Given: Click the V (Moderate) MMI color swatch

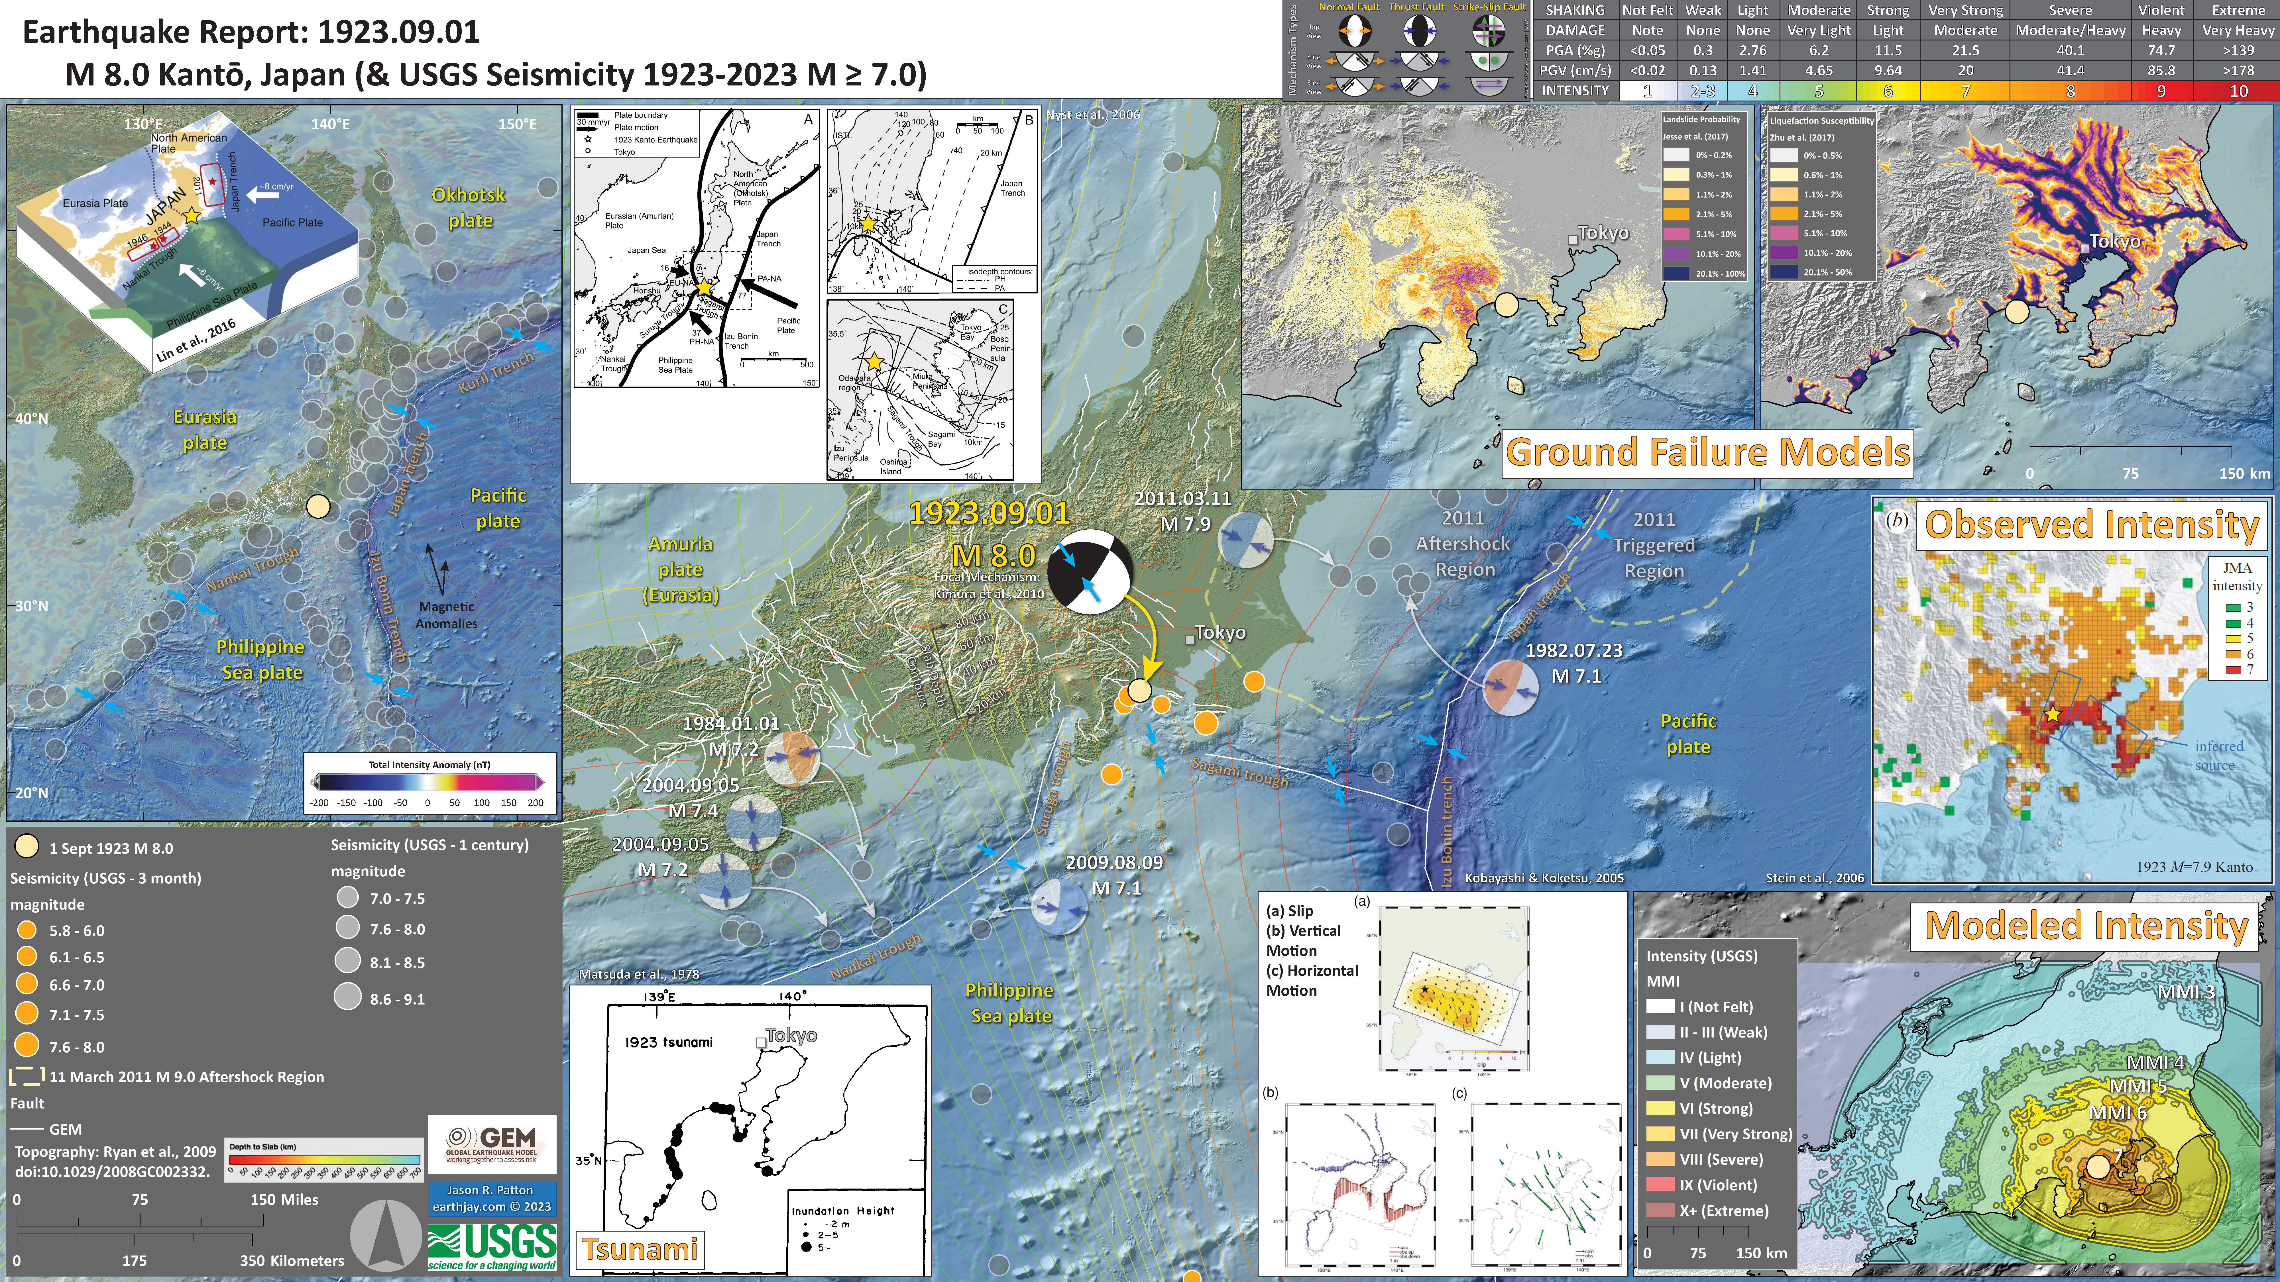Looking at the screenshot, I should (1660, 1083).
